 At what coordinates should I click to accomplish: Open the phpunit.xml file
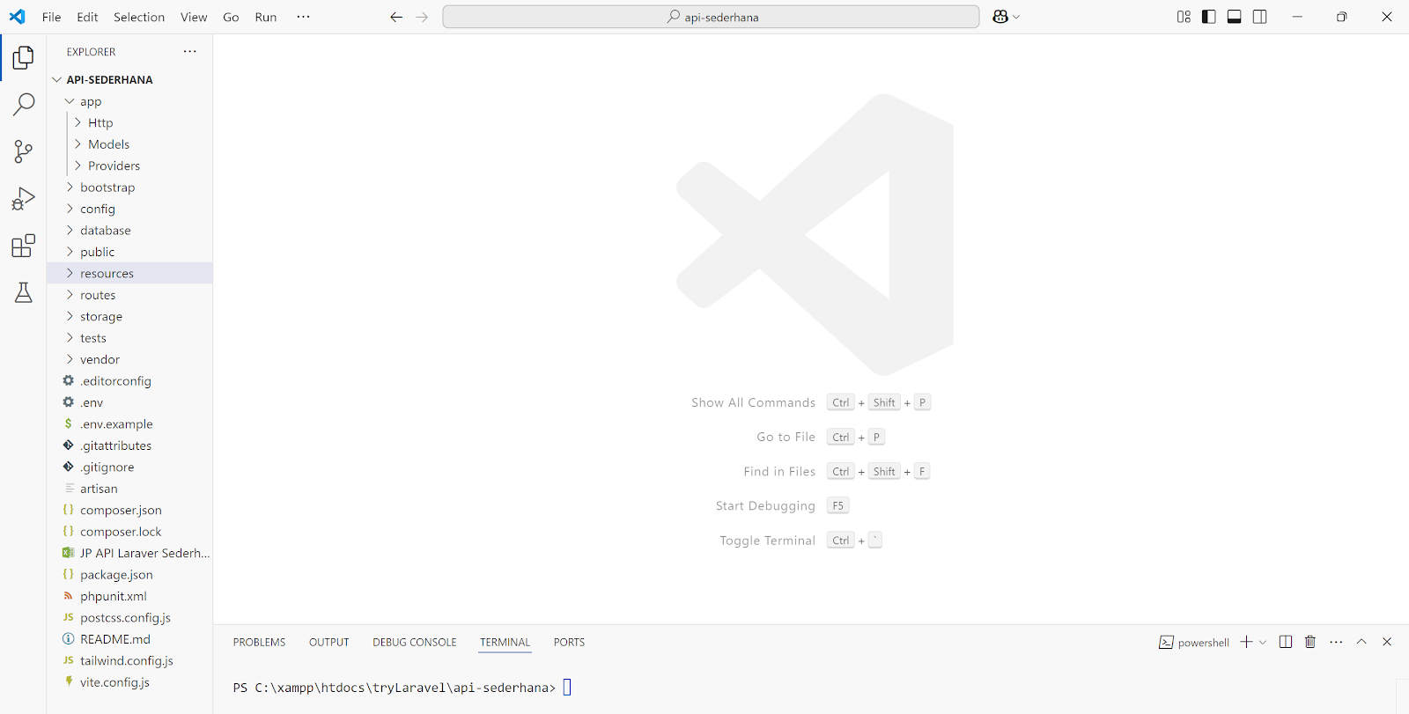pyautogui.click(x=129, y=596)
